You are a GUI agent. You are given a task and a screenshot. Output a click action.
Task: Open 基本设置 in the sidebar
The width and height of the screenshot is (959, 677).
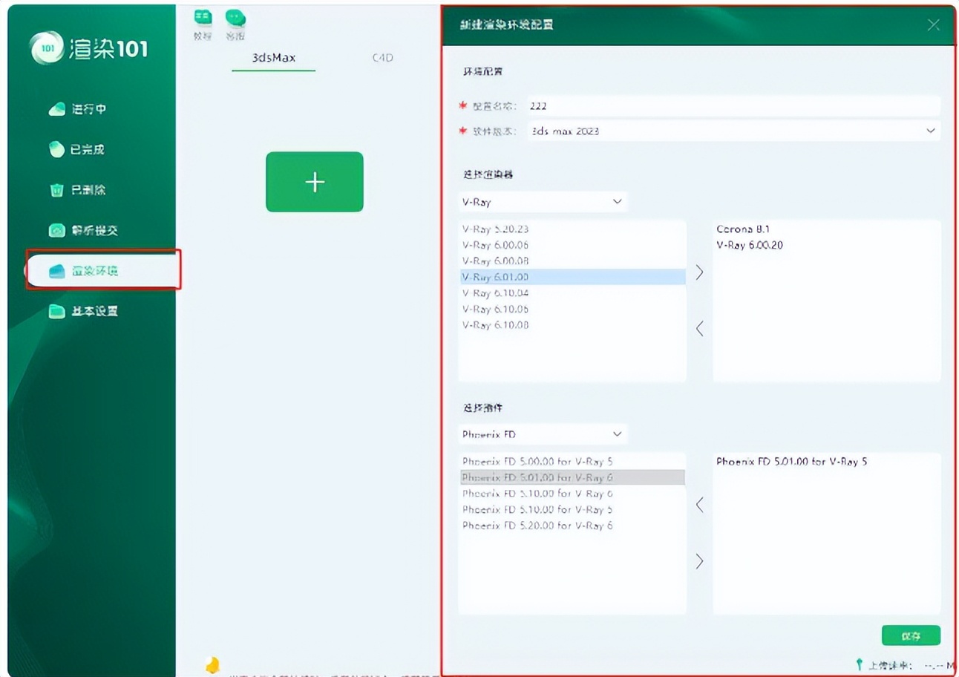click(83, 311)
